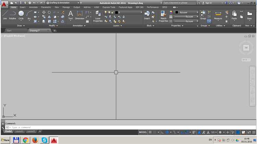Click the ByLayer object color swatch
This screenshot has width=257, height=144.
pyautogui.click(x=177, y=12)
